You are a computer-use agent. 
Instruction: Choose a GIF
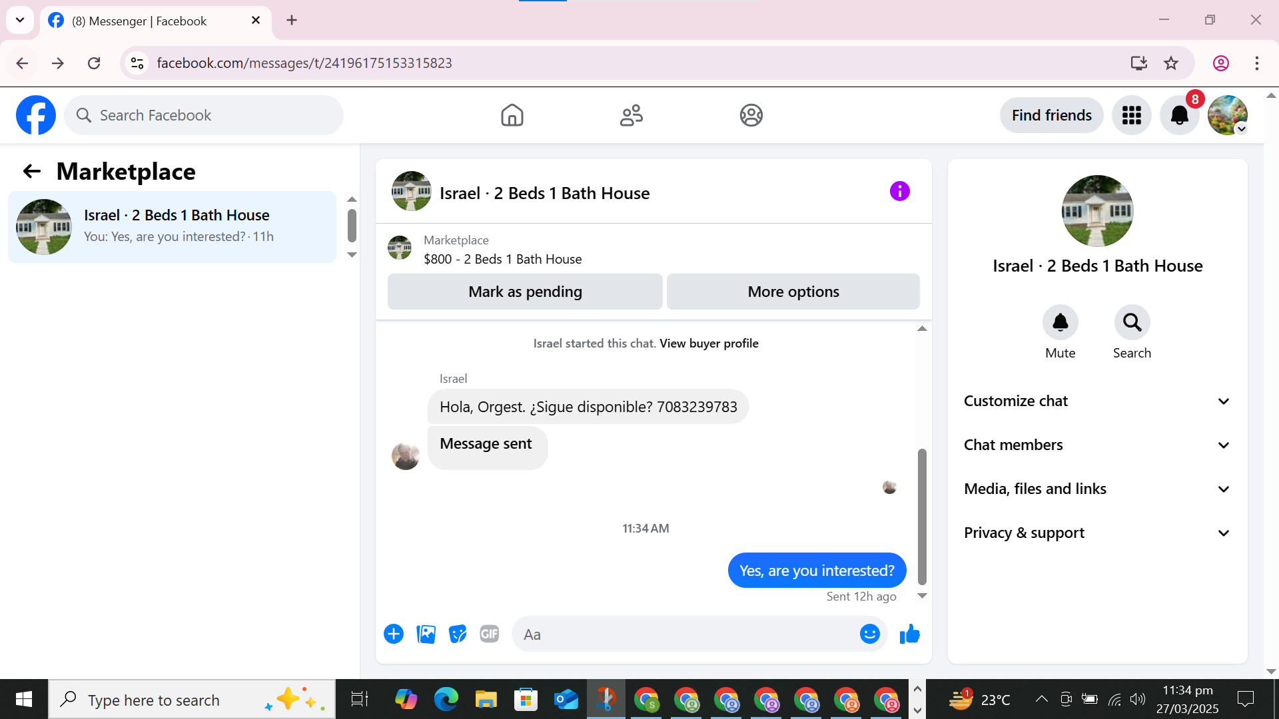click(490, 634)
